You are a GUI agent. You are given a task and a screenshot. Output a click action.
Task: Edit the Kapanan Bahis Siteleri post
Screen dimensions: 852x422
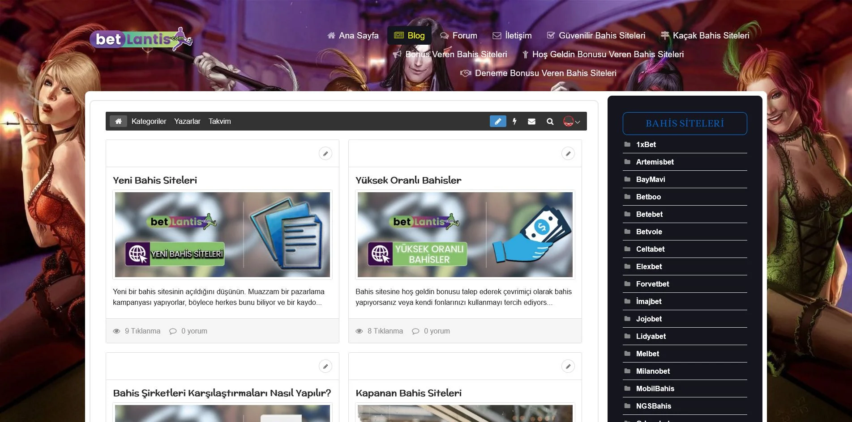tap(568, 367)
